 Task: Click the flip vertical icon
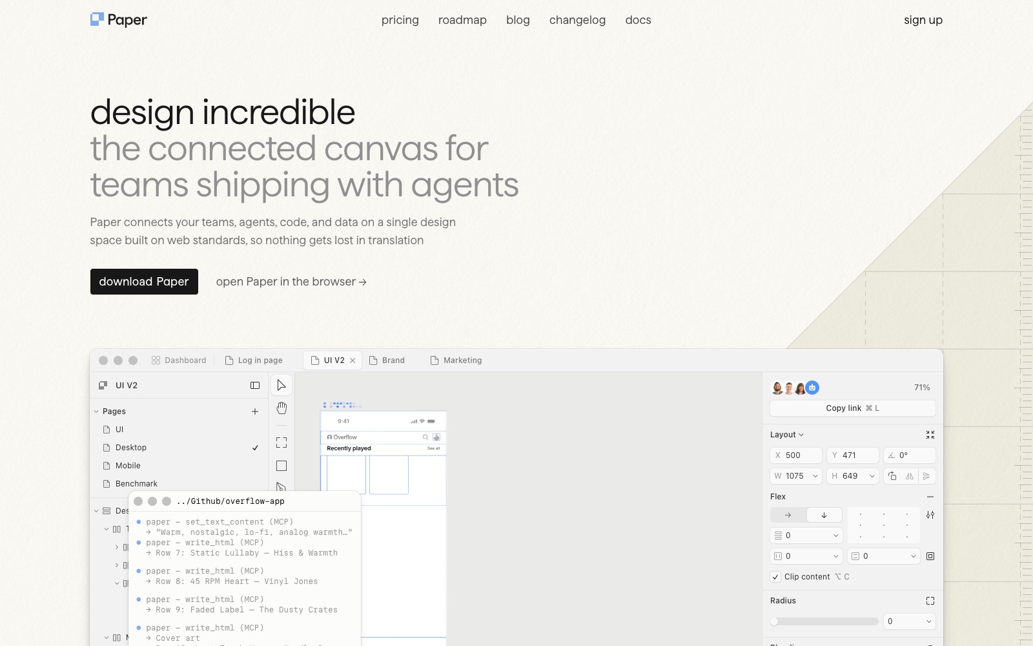(x=926, y=476)
